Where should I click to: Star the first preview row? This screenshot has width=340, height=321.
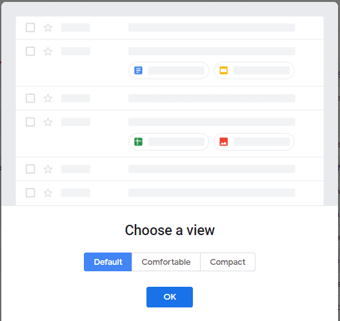tap(48, 28)
